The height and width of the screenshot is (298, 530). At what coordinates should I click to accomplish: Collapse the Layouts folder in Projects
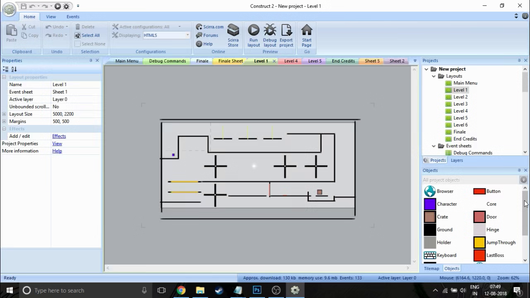[x=434, y=76]
